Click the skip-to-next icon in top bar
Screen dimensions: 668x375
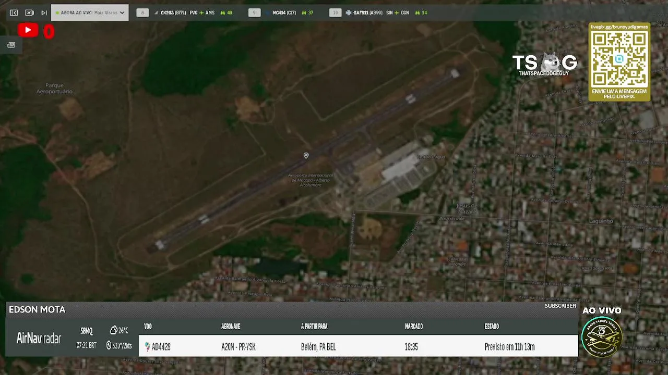[x=44, y=12]
